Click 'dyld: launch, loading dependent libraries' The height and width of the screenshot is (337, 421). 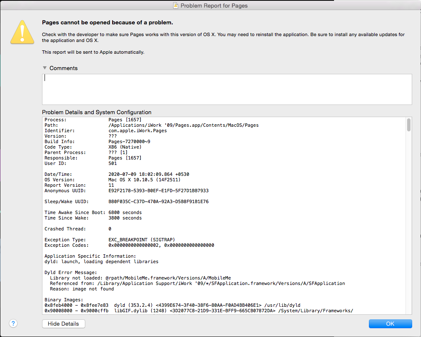tap(102, 261)
